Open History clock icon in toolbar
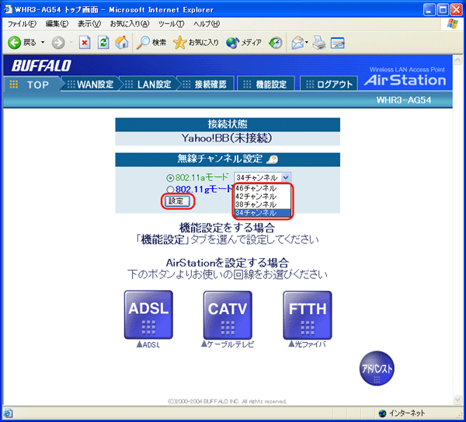The height and width of the screenshot is (422, 466). (x=276, y=43)
